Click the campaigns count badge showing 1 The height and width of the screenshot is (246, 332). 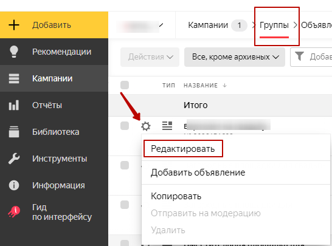coord(239,26)
